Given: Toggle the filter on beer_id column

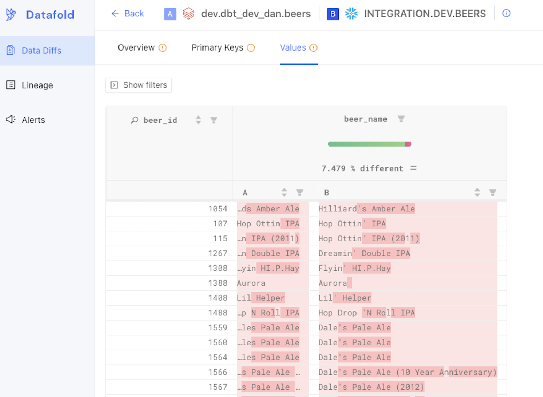Looking at the screenshot, I should pyautogui.click(x=214, y=120).
